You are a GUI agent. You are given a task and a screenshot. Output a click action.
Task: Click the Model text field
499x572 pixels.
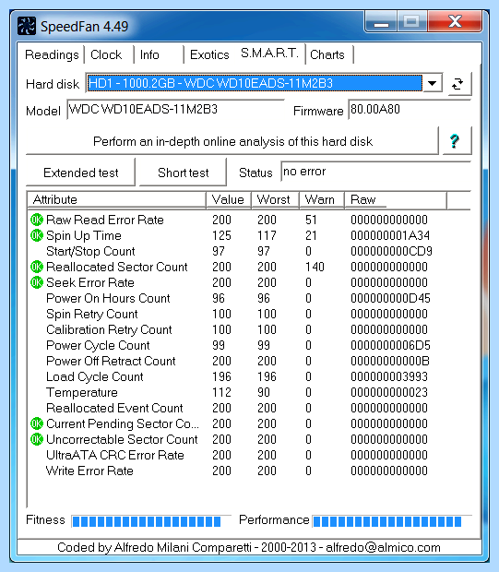click(175, 110)
